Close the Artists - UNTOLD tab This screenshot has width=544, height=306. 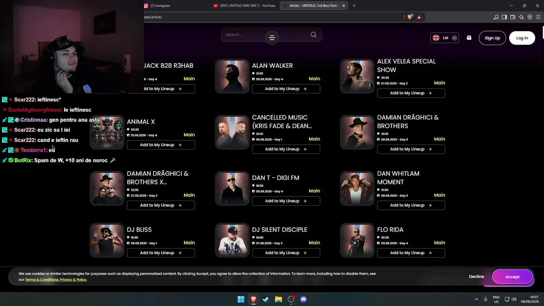coord(343,6)
